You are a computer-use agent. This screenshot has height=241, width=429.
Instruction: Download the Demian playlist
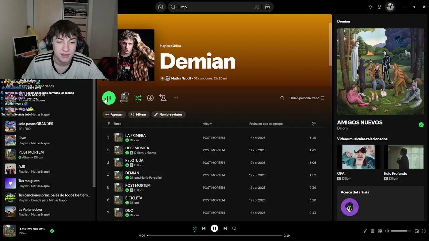tap(150, 98)
